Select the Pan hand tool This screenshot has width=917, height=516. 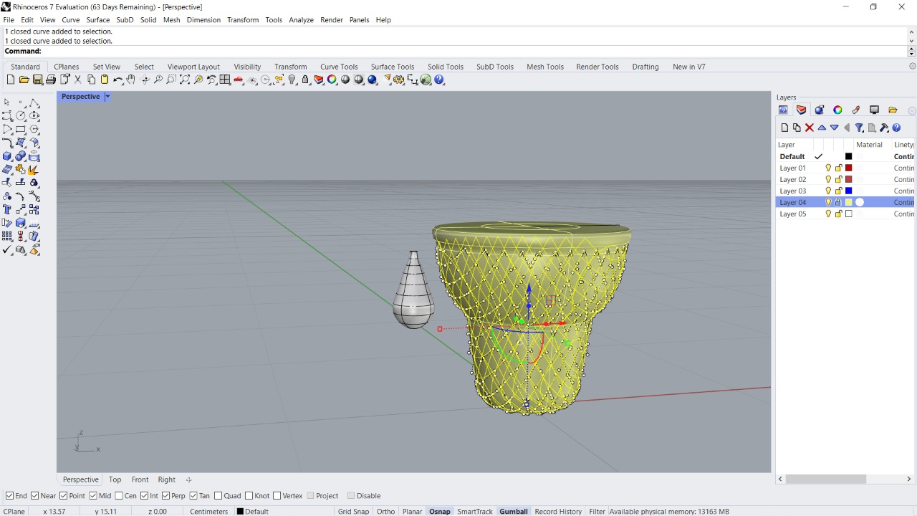[131, 80]
